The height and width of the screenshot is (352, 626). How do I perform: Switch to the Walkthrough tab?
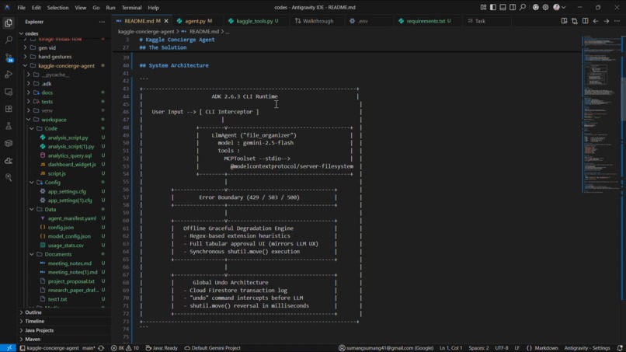click(x=318, y=21)
